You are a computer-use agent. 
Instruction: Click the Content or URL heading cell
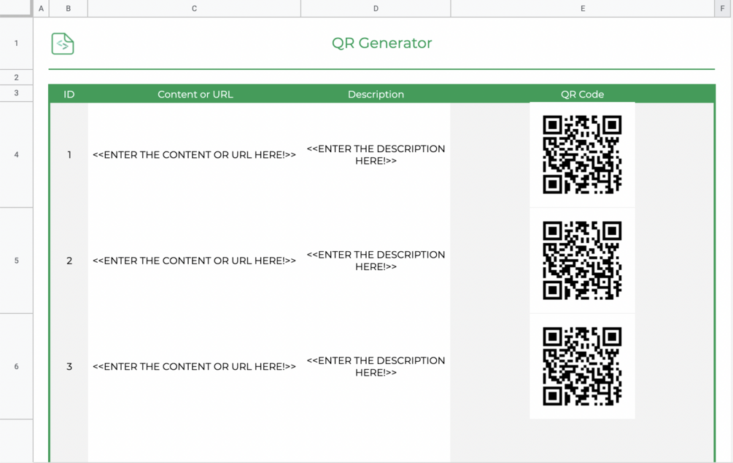tap(195, 95)
